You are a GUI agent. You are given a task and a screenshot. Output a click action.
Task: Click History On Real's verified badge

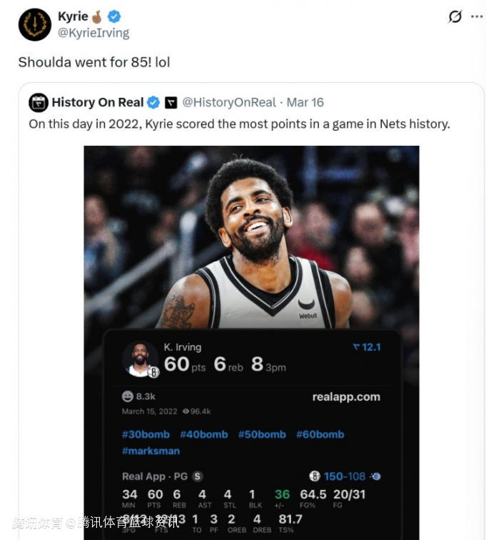153,102
